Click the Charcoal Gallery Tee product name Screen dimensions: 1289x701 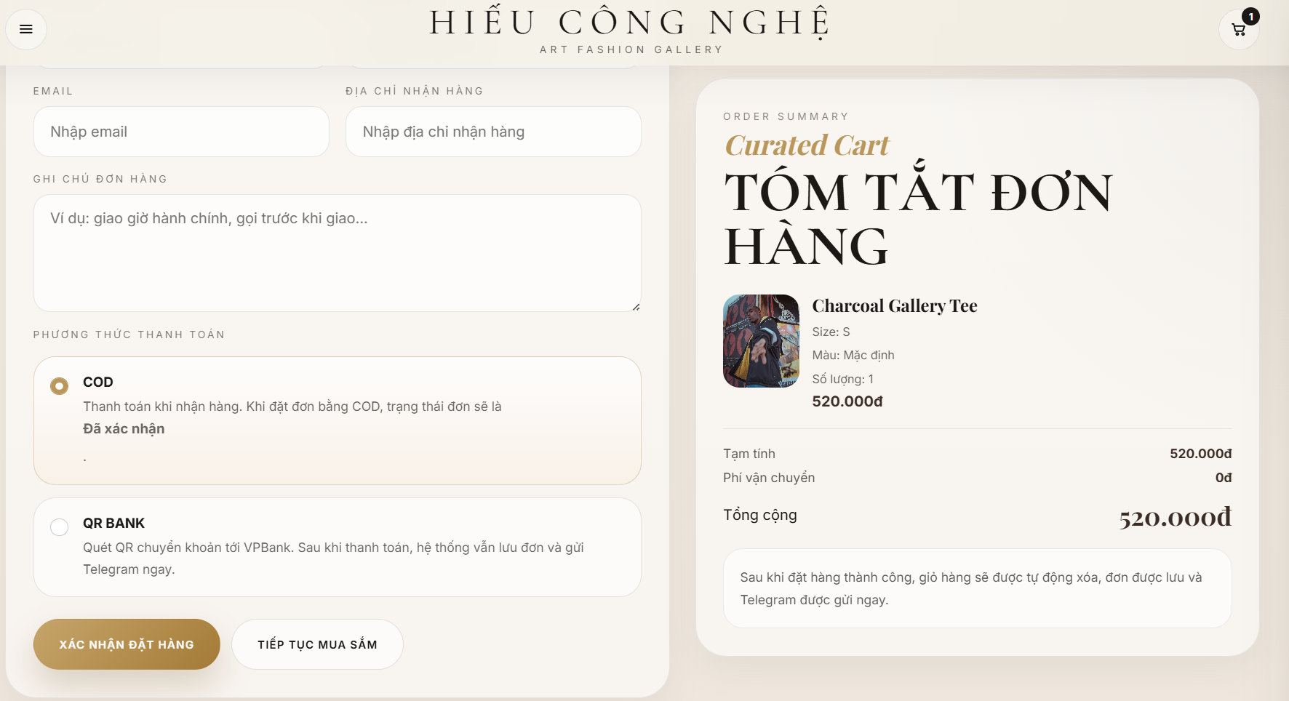click(895, 305)
